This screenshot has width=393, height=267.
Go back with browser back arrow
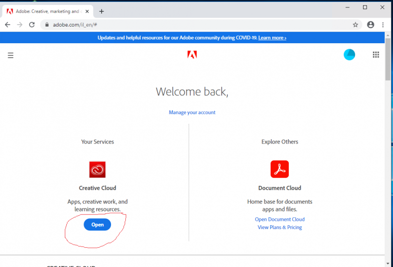[7, 25]
